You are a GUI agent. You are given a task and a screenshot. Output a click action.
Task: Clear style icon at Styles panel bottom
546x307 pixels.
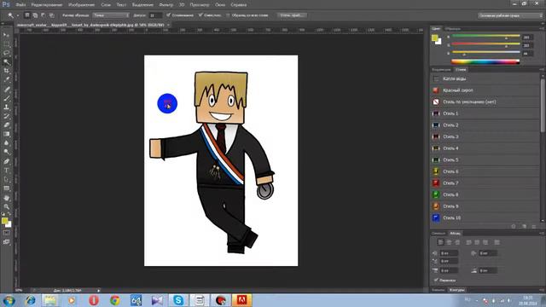(514, 227)
